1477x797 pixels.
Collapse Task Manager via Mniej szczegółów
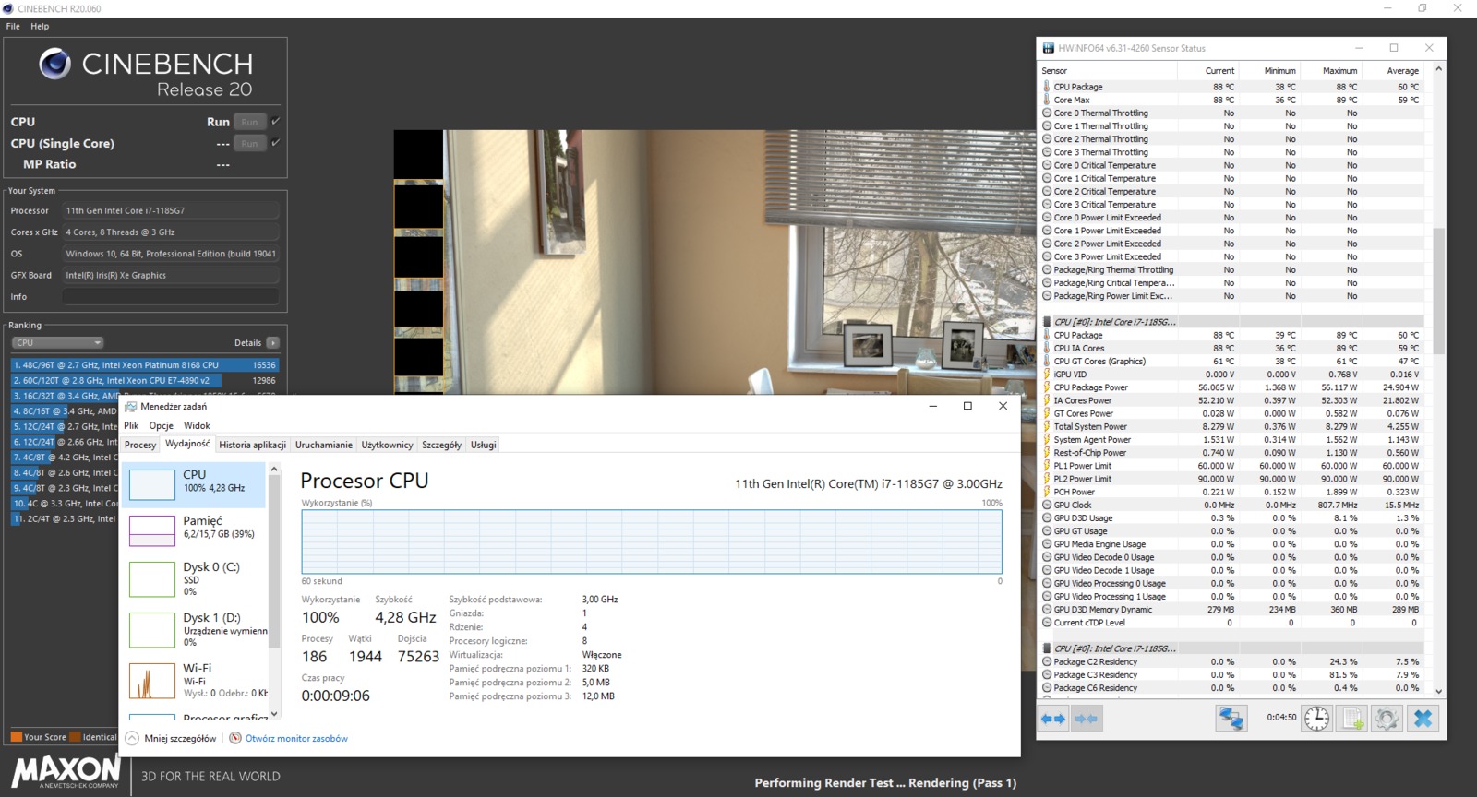coord(173,738)
